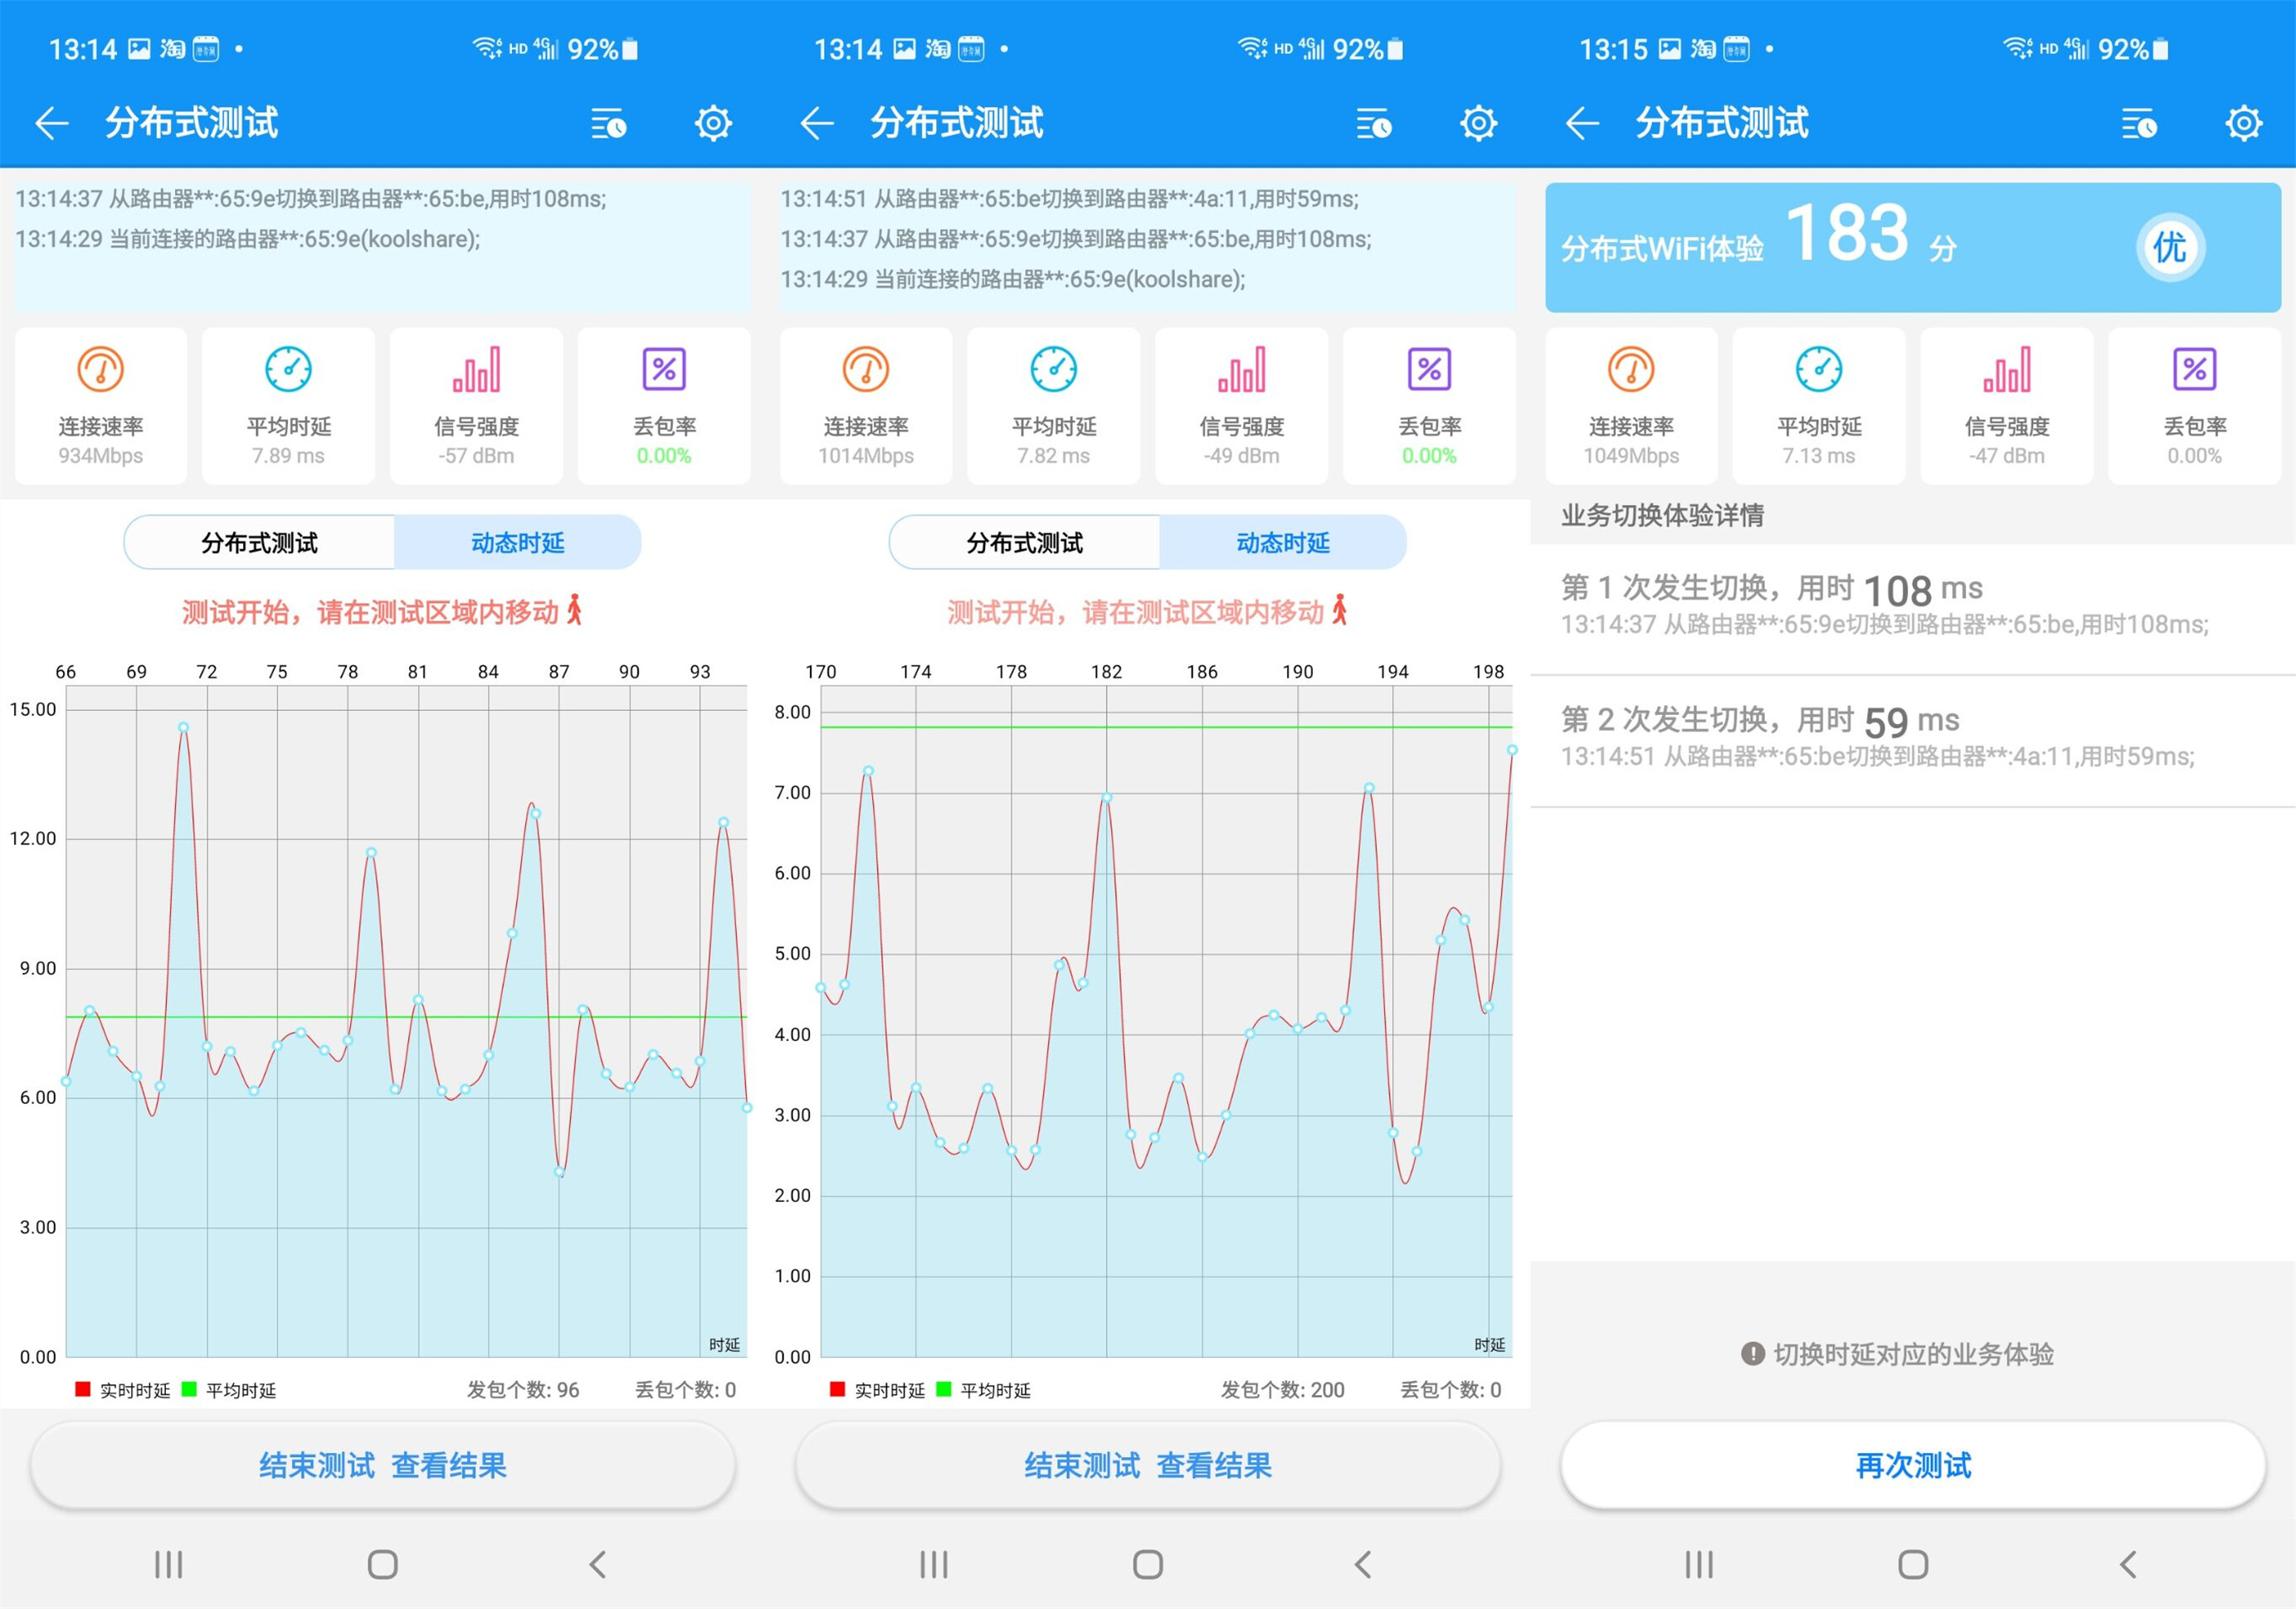Screen dimensions: 2296x1609
Task: Tap green 平均时延 legend swatch in second chart
Action: tap(943, 1389)
